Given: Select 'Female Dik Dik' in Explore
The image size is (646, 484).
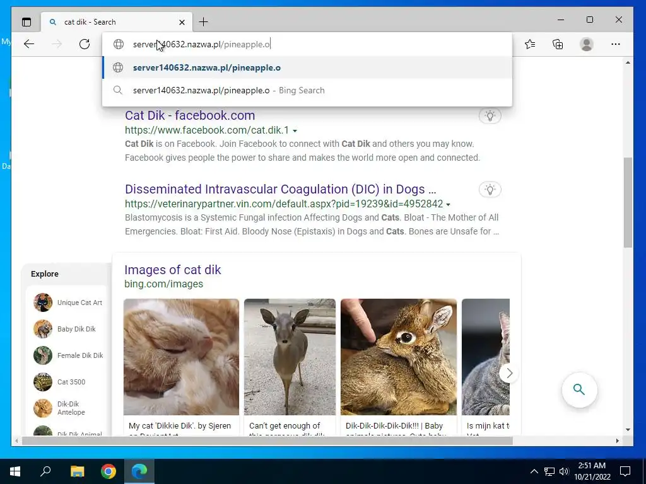Looking at the screenshot, I should (68, 355).
